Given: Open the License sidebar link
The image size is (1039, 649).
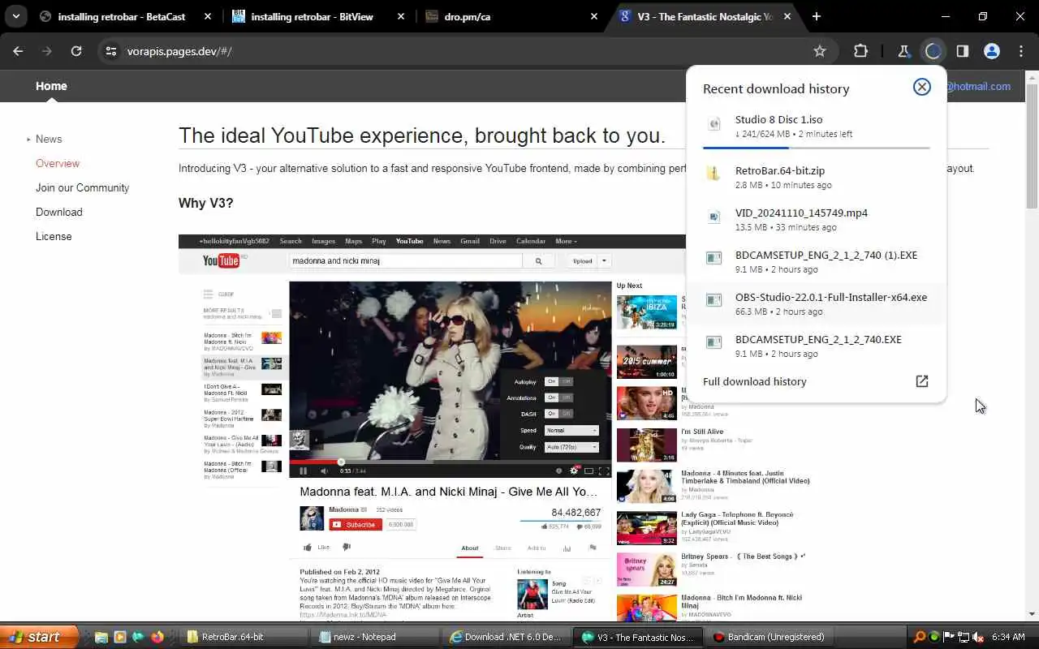Looking at the screenshot, I should point(54,236).
